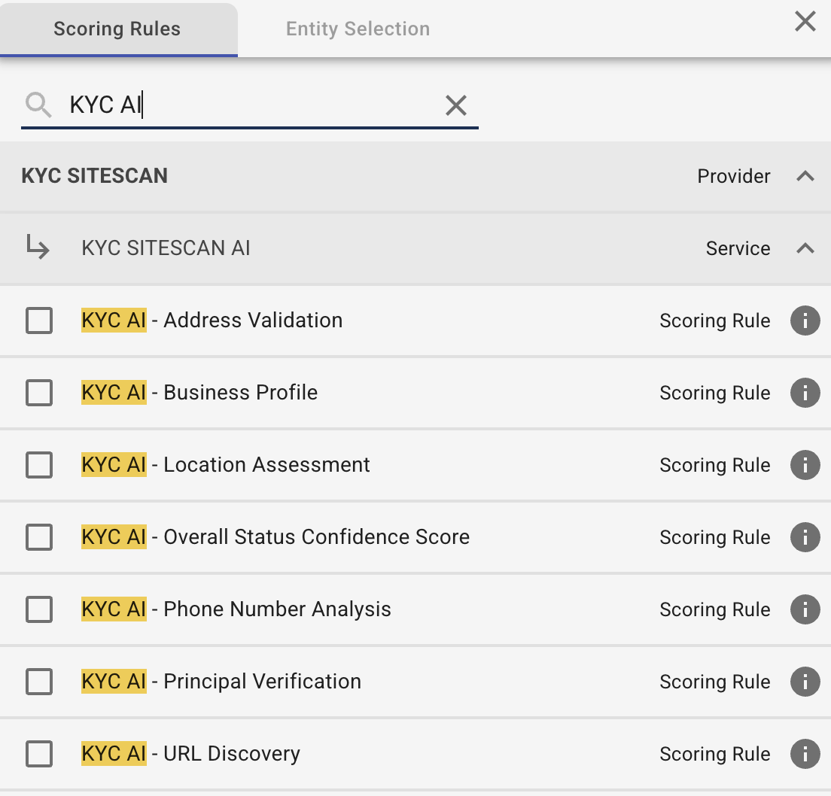Close the scoring rules panel
Image resolution: width=831 pixels, height=796 pixels.
tap(805, 22)
